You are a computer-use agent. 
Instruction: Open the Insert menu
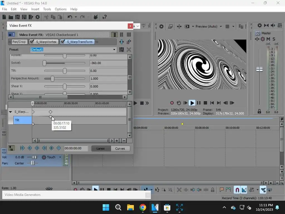(x=35, y=9)
